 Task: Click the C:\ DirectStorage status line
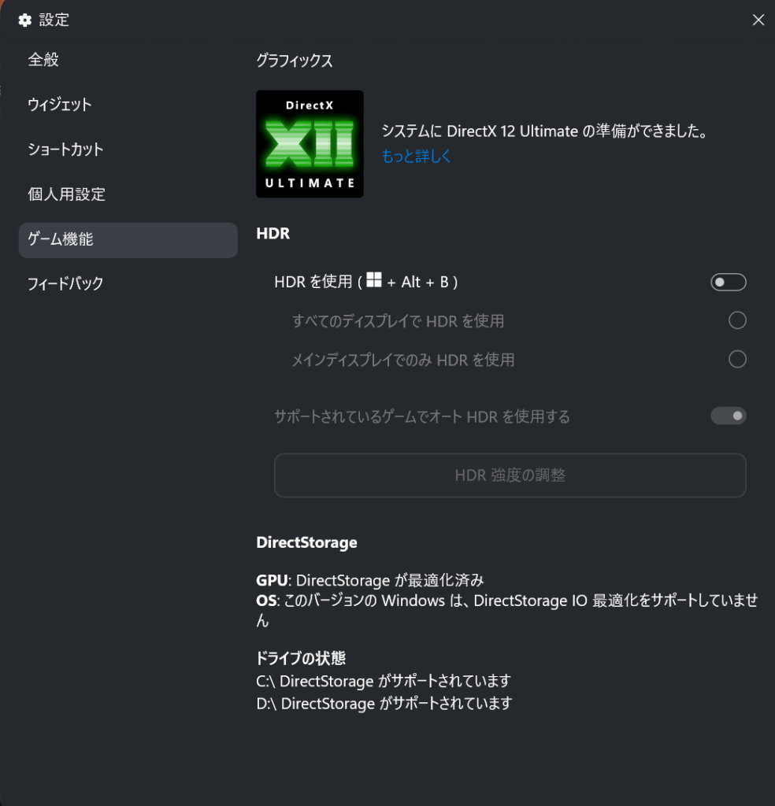[384, 681]
